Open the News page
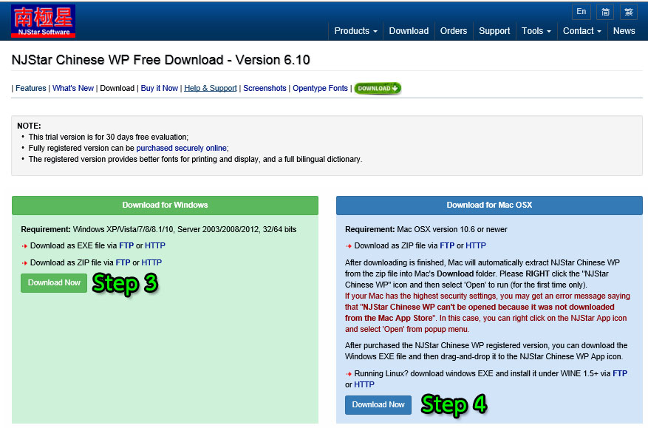Screen dimensions: 648x428 (624, 31)
